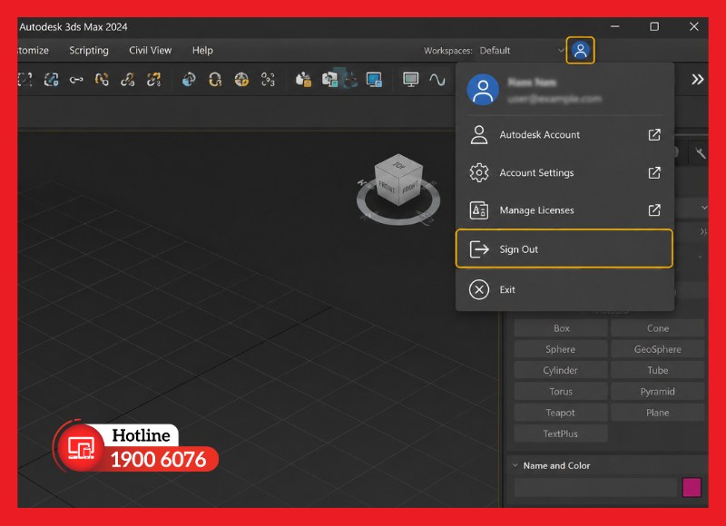Click the sine wave curve icon
The height and width of the screenshot is (526, 726).
coord(437,80)
